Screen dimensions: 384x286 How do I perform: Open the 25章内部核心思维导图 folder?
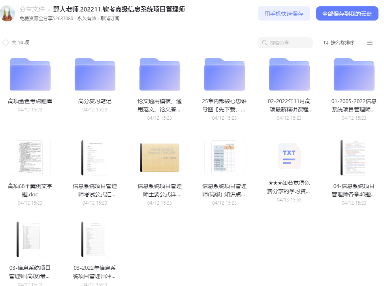[224, 74]
